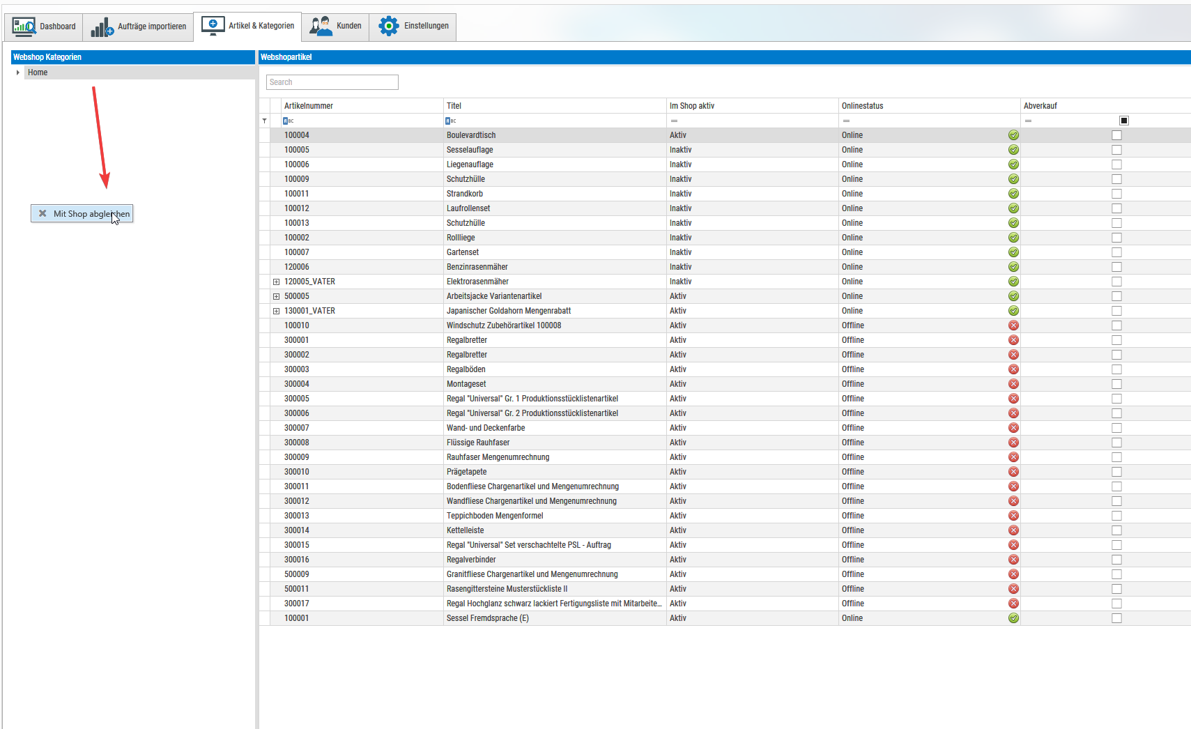Enable Abverkauf for article 300001 Regalbretter
Image resolution: width=1191 pixels, height=729 pixels.
click(x=1116, y=340)
